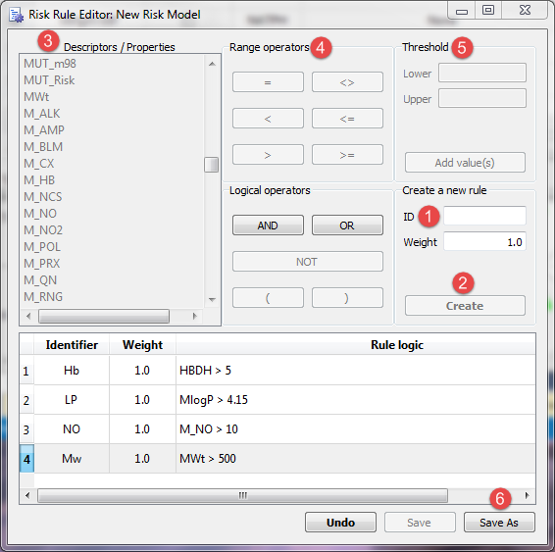Click the LP identifier cell
This screenshot has height=552, width=555.
pyautogui.click(x=72, y=400)
